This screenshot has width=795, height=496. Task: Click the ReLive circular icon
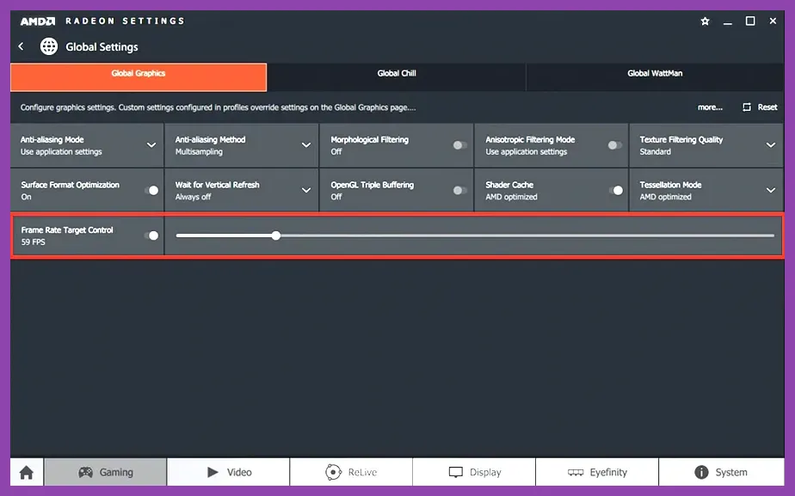pyautogui.click(x=333, y=472)
